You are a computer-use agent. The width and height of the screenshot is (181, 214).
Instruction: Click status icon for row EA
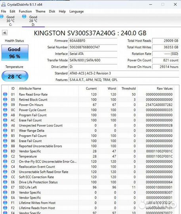(x=5, y=197)
